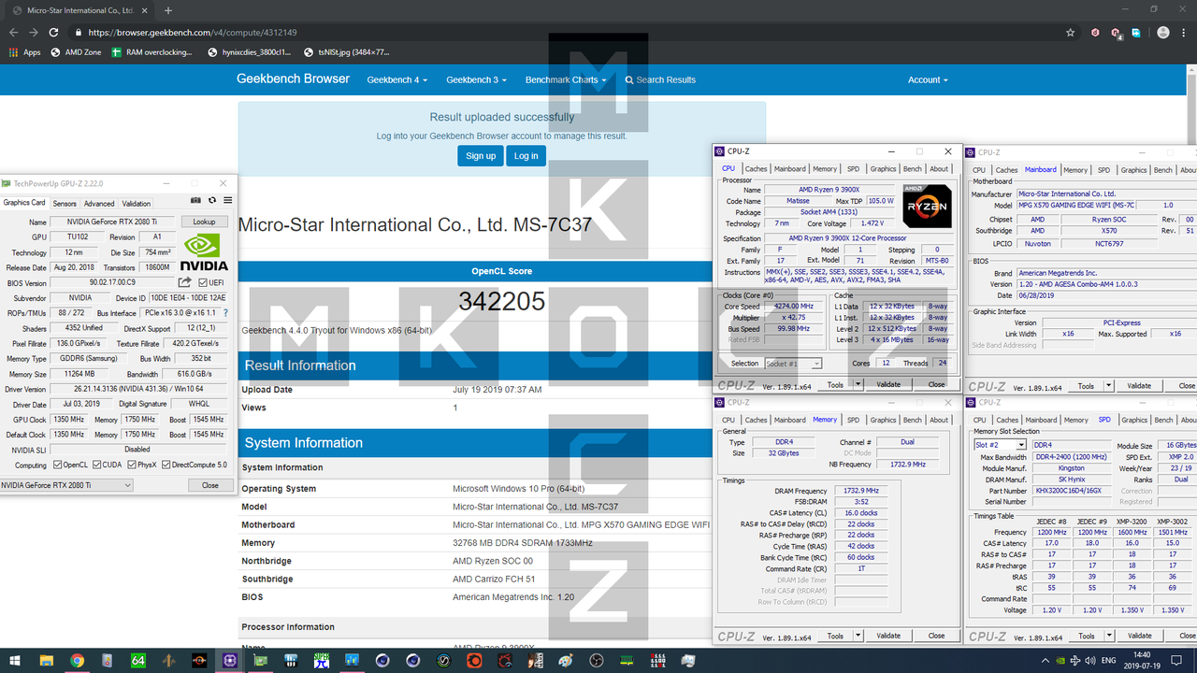Toggle the OpenCL checkbox

coord(58,465)
